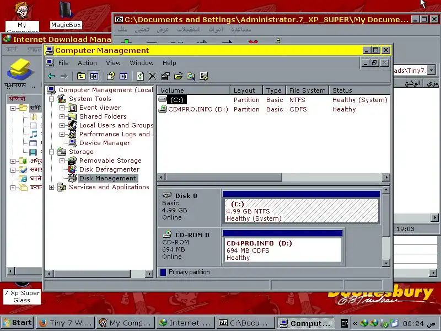Select the Computer Management (Local) root node
The image size is (441, 331).
(105, 90)
